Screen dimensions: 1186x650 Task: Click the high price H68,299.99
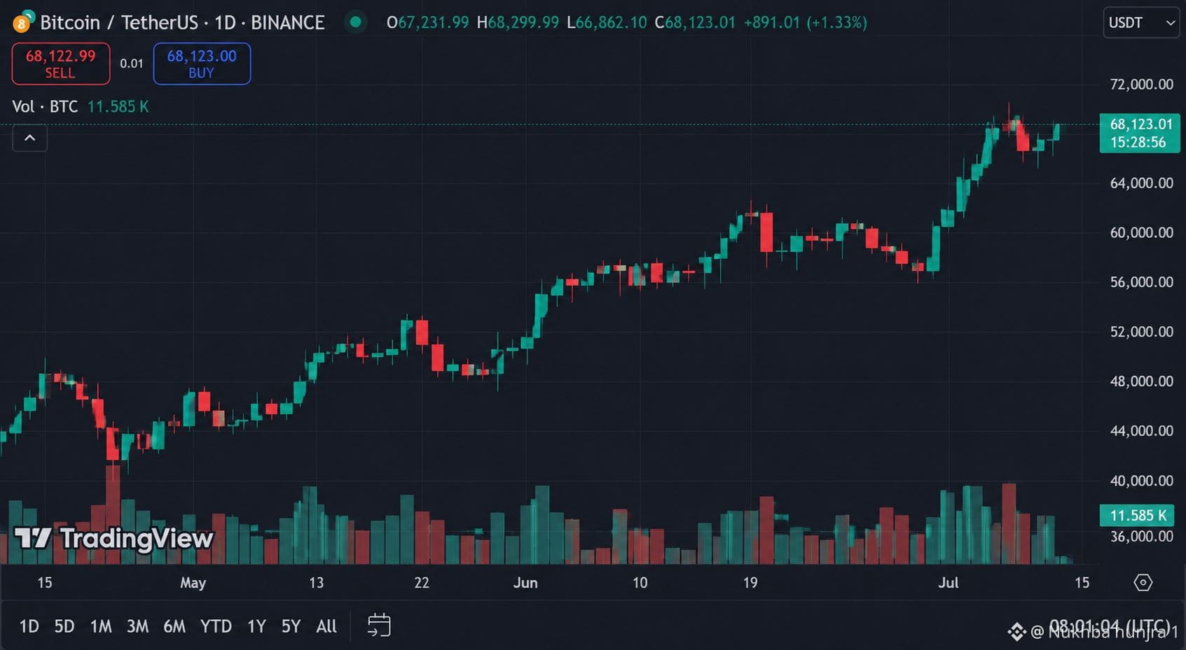click(x=518, y=22)
